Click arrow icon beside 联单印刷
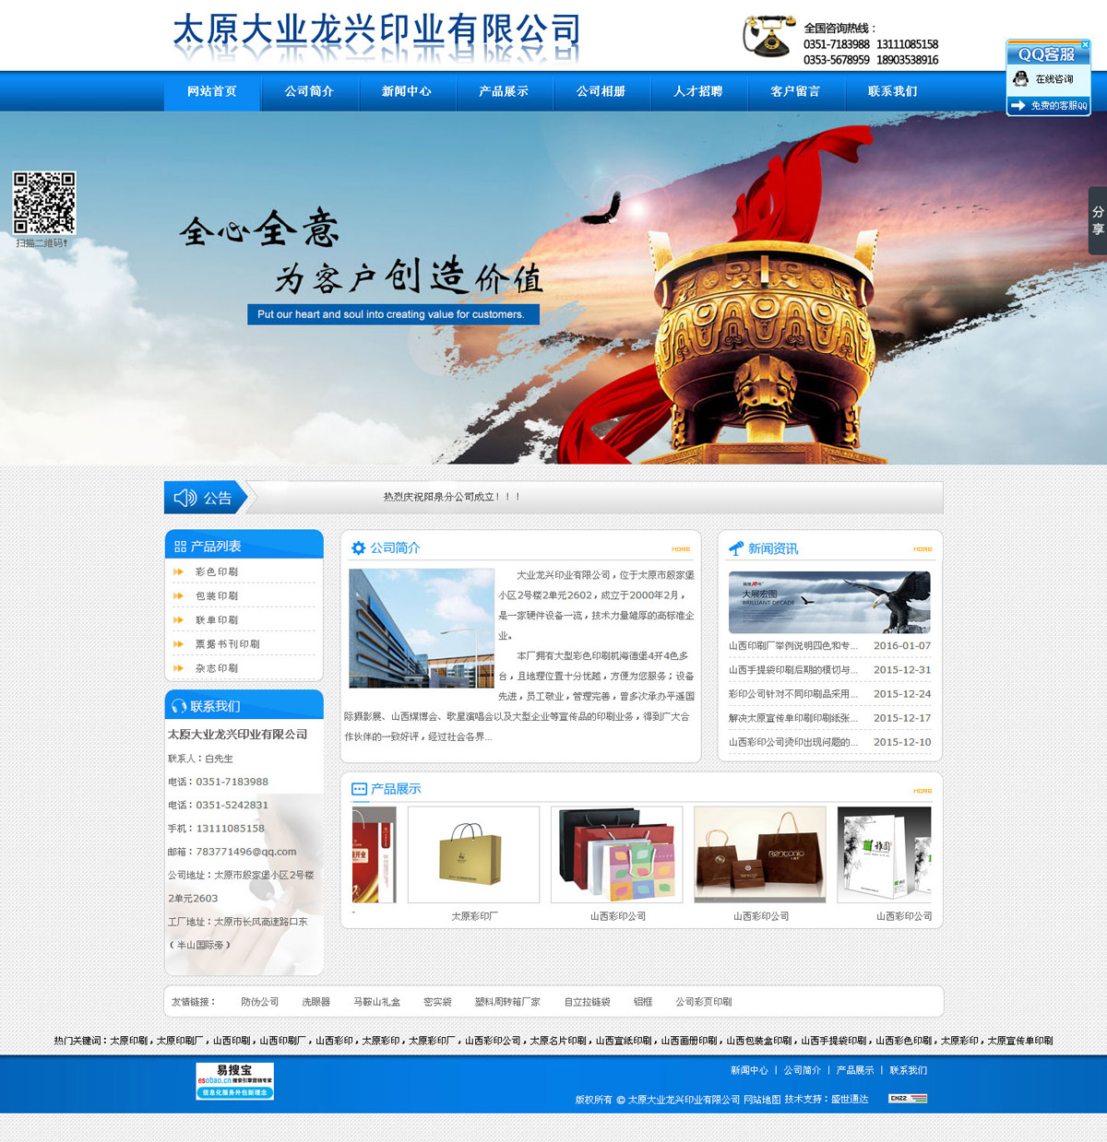 pos(178,620)
